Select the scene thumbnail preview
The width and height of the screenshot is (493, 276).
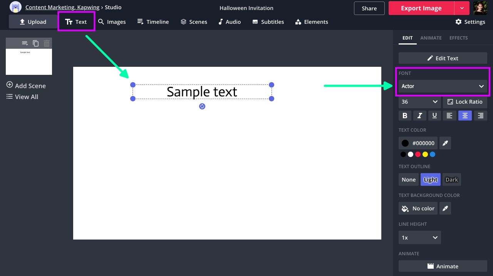(x=29, y=61)
